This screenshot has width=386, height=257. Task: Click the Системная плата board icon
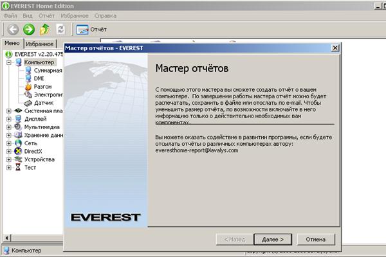18,111
